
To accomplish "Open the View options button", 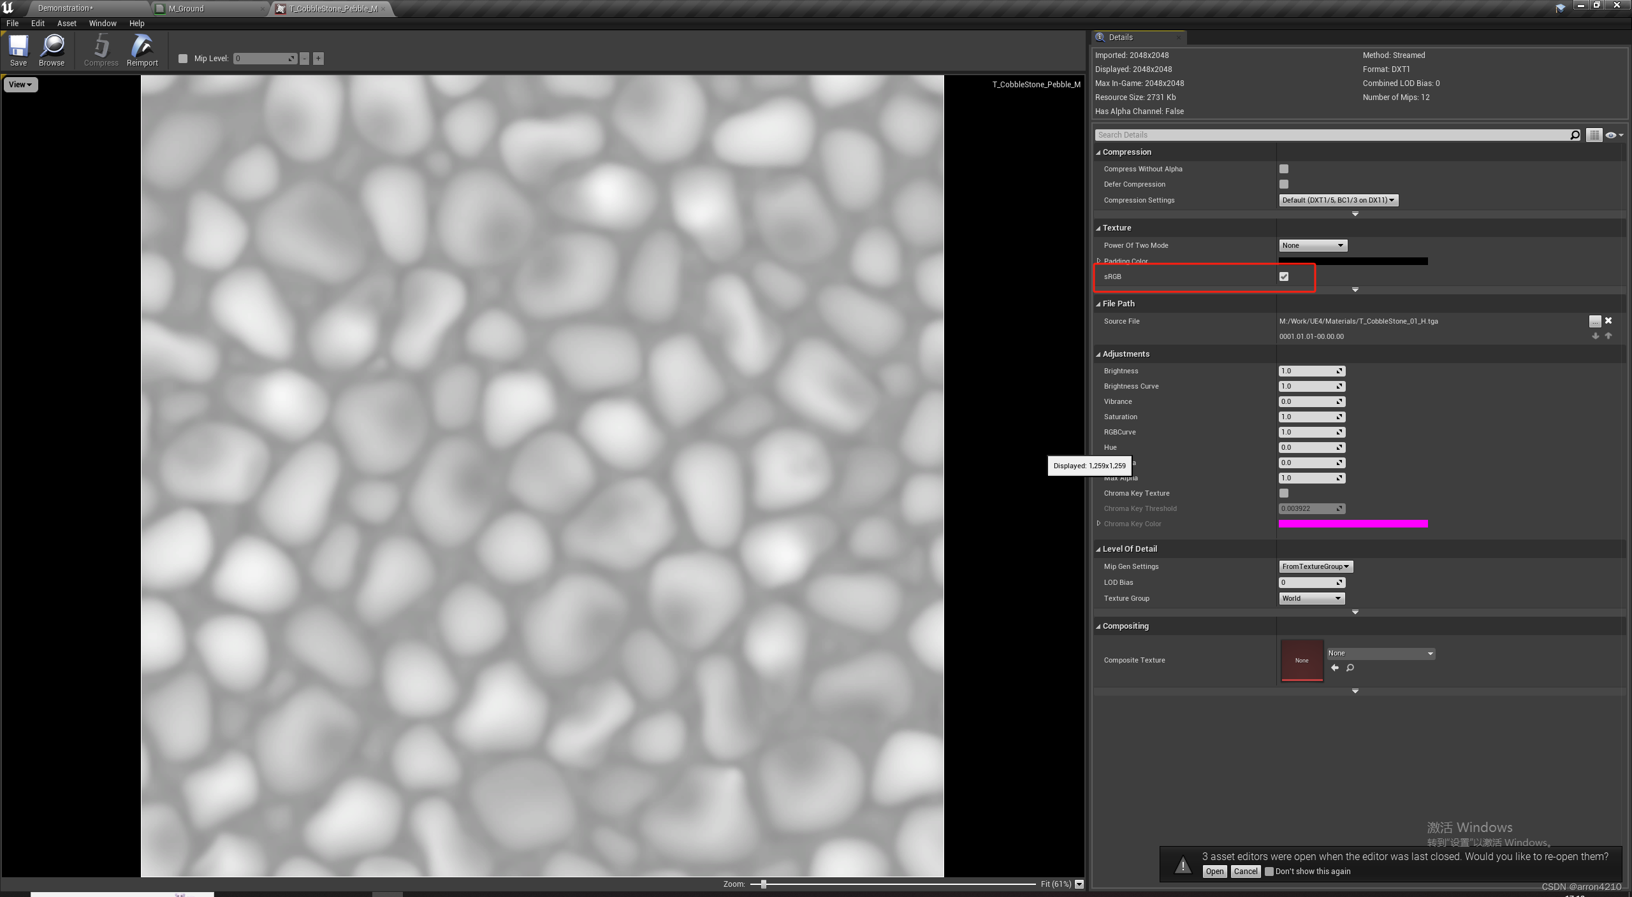I will [20, 85].
